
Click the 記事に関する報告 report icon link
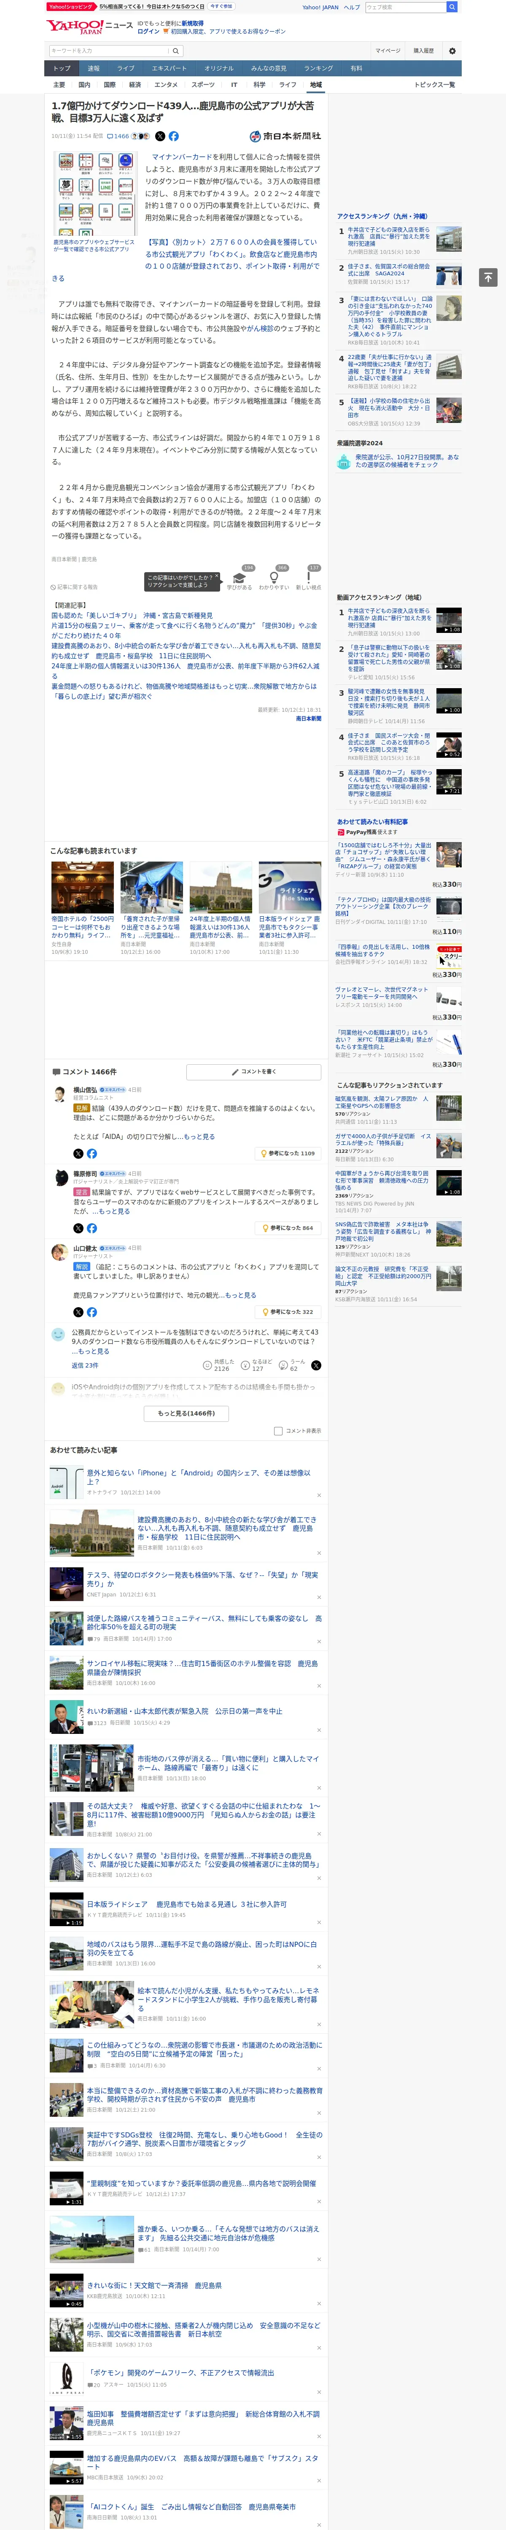coord(75,587)
